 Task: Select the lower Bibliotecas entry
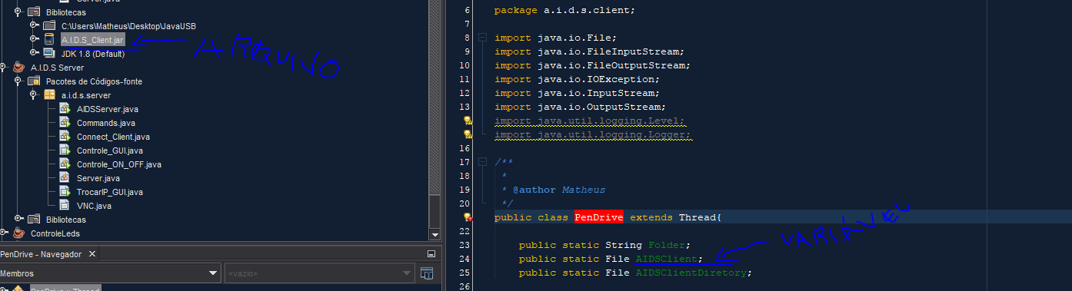(65, 219)
